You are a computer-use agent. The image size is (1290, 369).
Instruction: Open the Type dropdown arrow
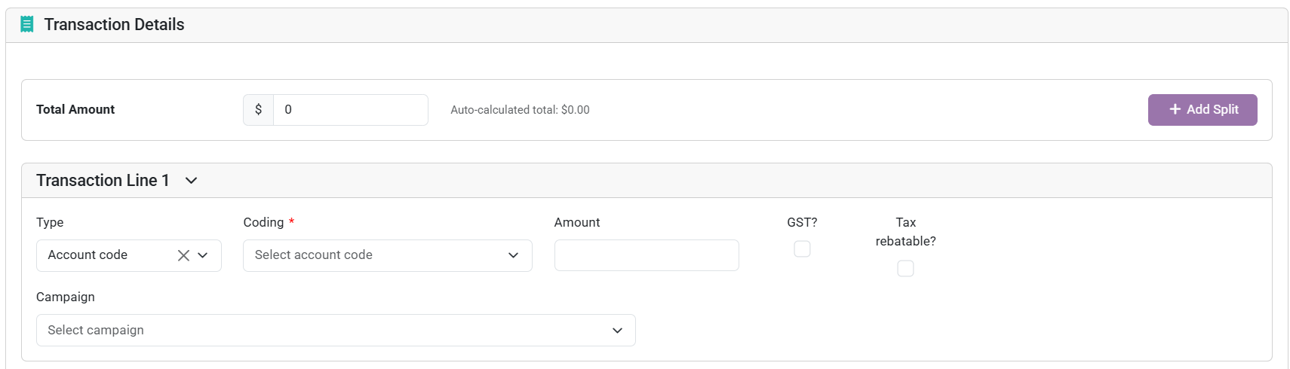point(203,255)
